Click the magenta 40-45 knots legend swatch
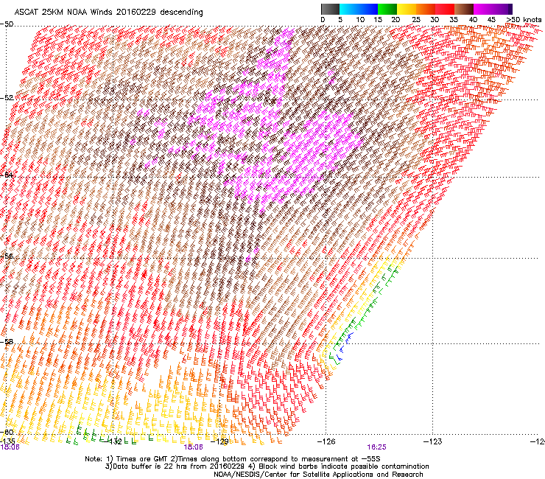545x479 pixels. 483,9
